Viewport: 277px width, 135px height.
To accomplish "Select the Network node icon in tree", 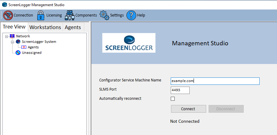I will (x=12, y=36).
